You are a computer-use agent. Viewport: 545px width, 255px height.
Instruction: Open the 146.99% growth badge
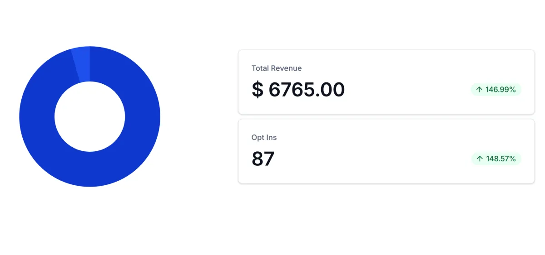tap(496, 90)
